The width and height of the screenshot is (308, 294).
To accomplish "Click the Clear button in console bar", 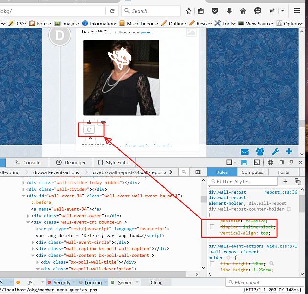I will [x=156, y=283].
